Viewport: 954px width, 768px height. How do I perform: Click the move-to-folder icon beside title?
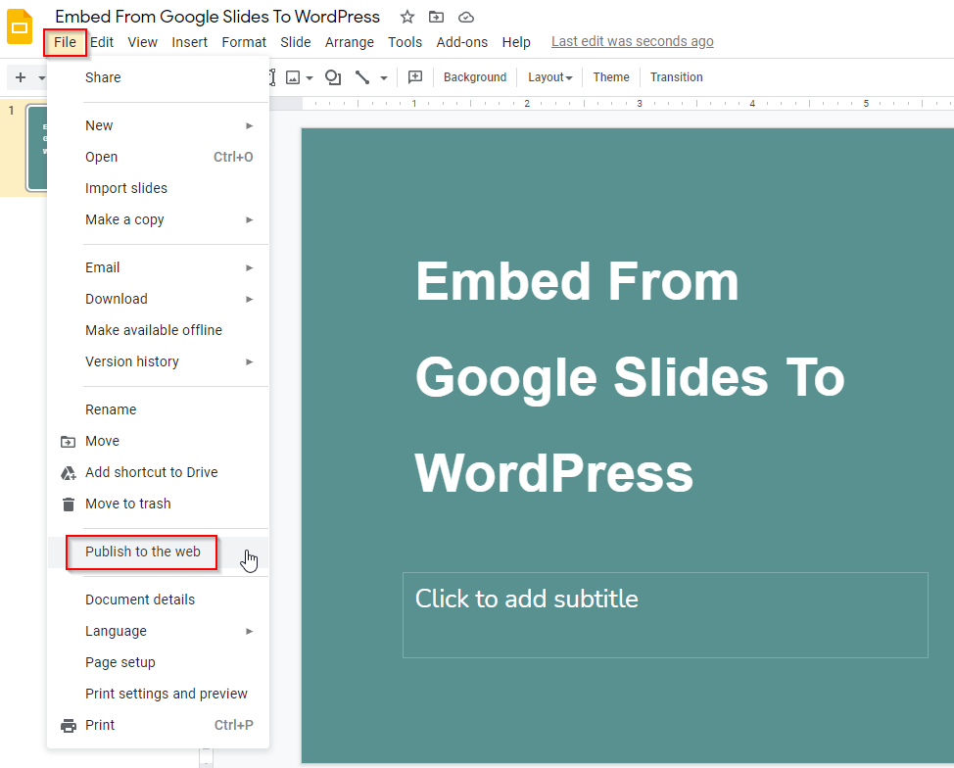[x=436, y=17]
